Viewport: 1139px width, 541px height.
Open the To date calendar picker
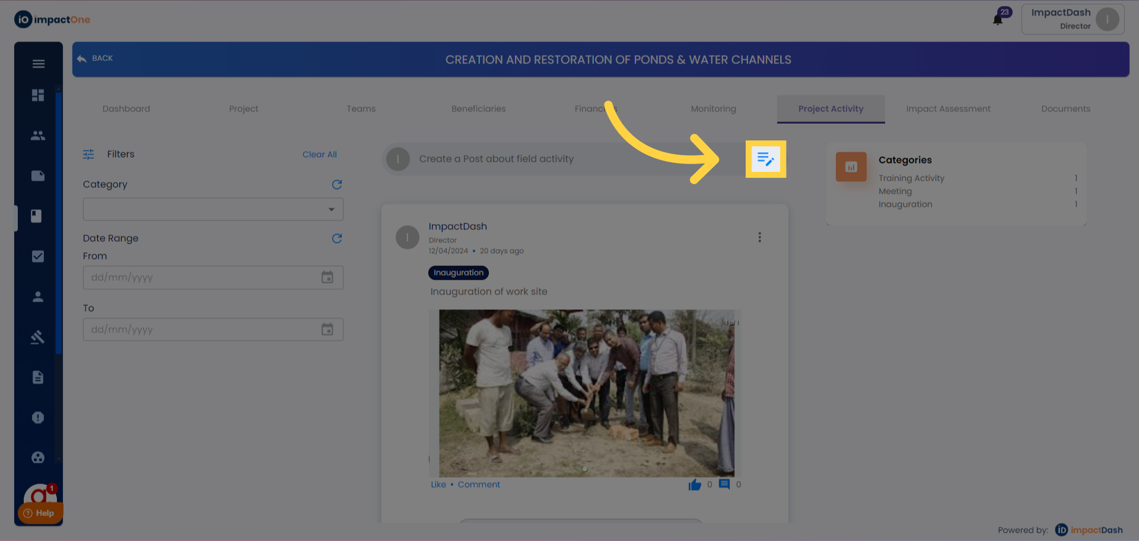pyautogui.click(x=327, y=329)
